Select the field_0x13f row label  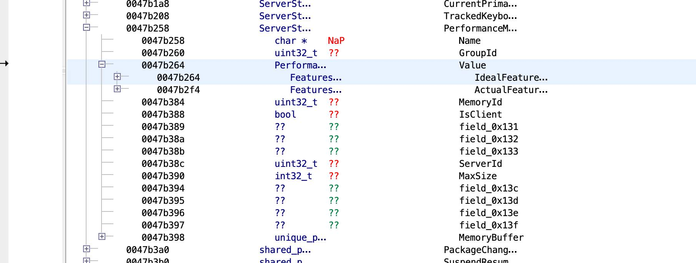coord(488,225)
